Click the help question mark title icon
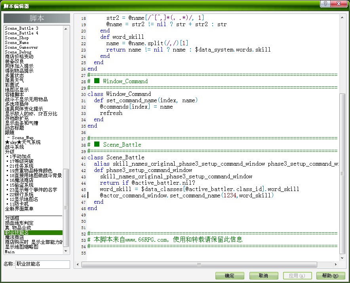Viewport: 350px width, 283px height. pos(325,4)
